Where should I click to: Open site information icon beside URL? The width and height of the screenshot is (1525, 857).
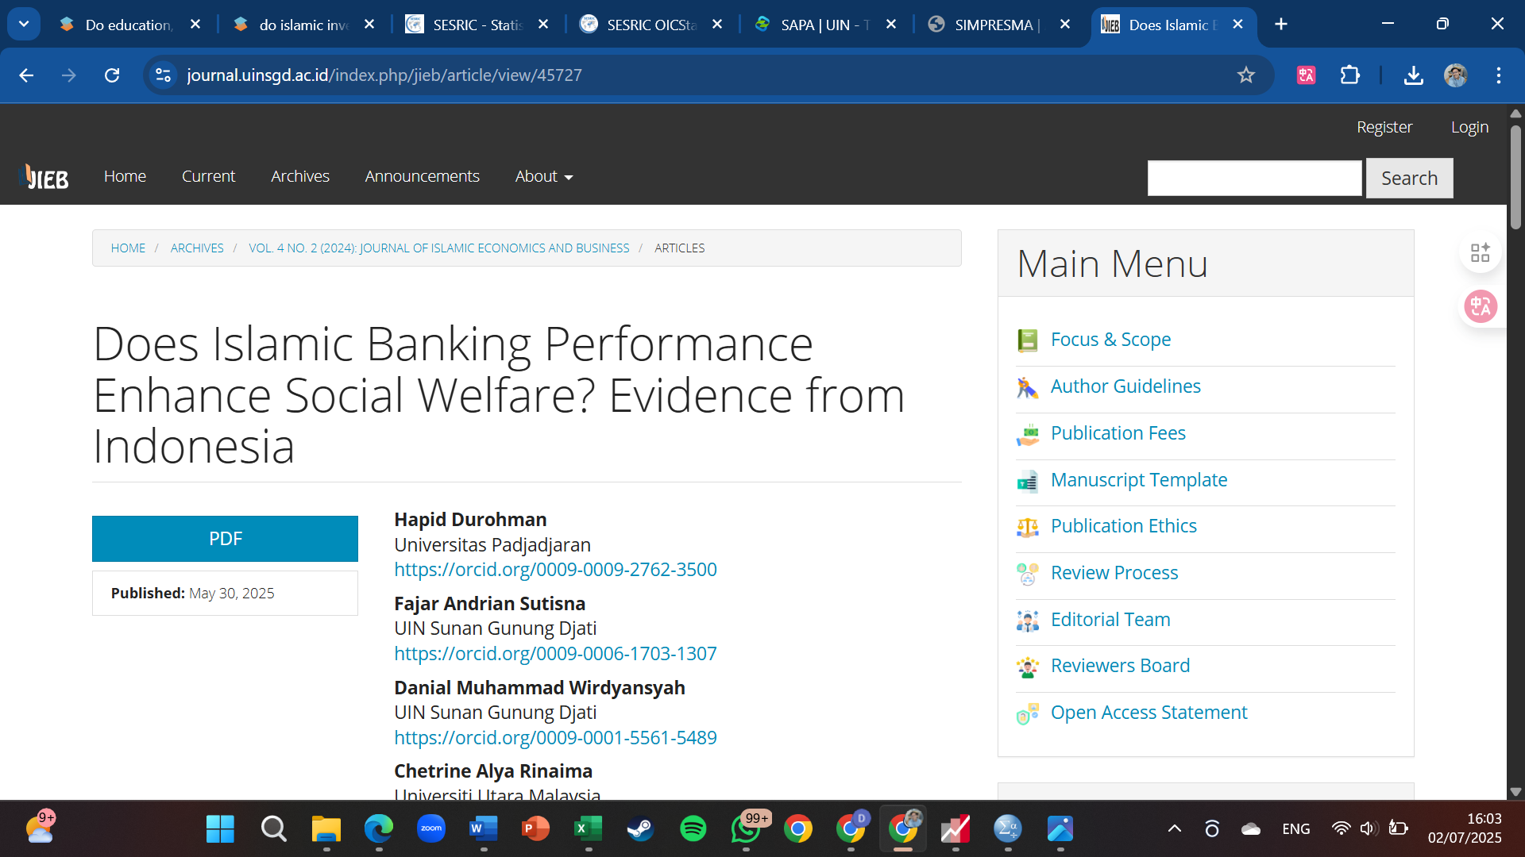point(163,75)
